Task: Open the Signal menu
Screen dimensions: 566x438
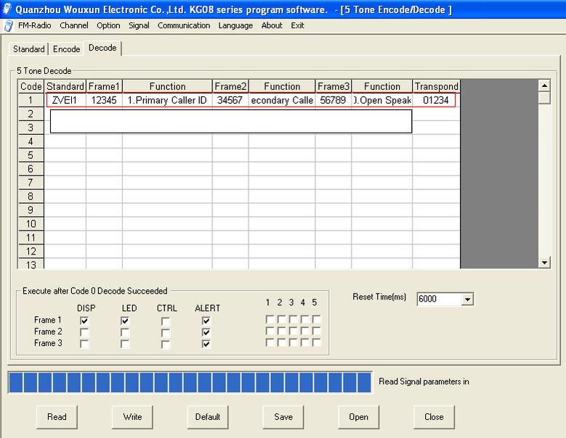Action: click(x=138, y=25)
